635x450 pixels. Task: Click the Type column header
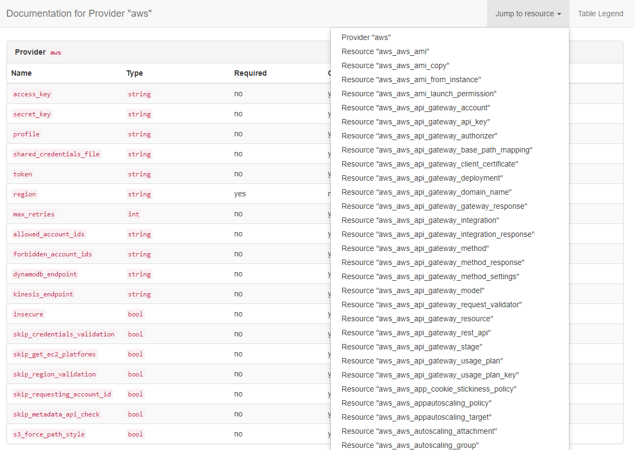[134, 73]
